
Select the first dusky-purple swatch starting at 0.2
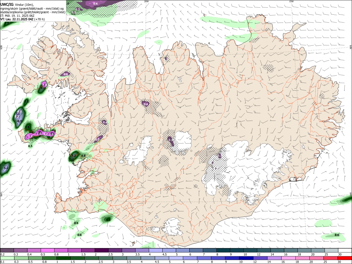7,250
